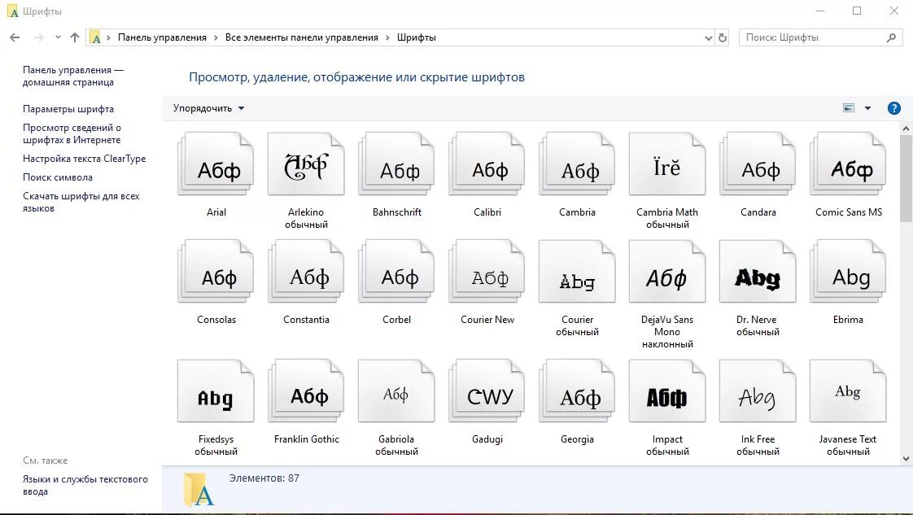Select the Fixedsys font icon
The height and width of the screenshot is (515, 913).
[x=216, y=391]
